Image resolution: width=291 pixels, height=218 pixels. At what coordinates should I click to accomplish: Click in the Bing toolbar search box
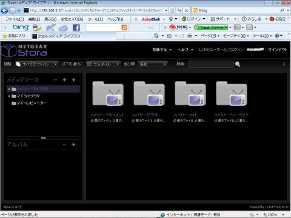coord(104,27)
